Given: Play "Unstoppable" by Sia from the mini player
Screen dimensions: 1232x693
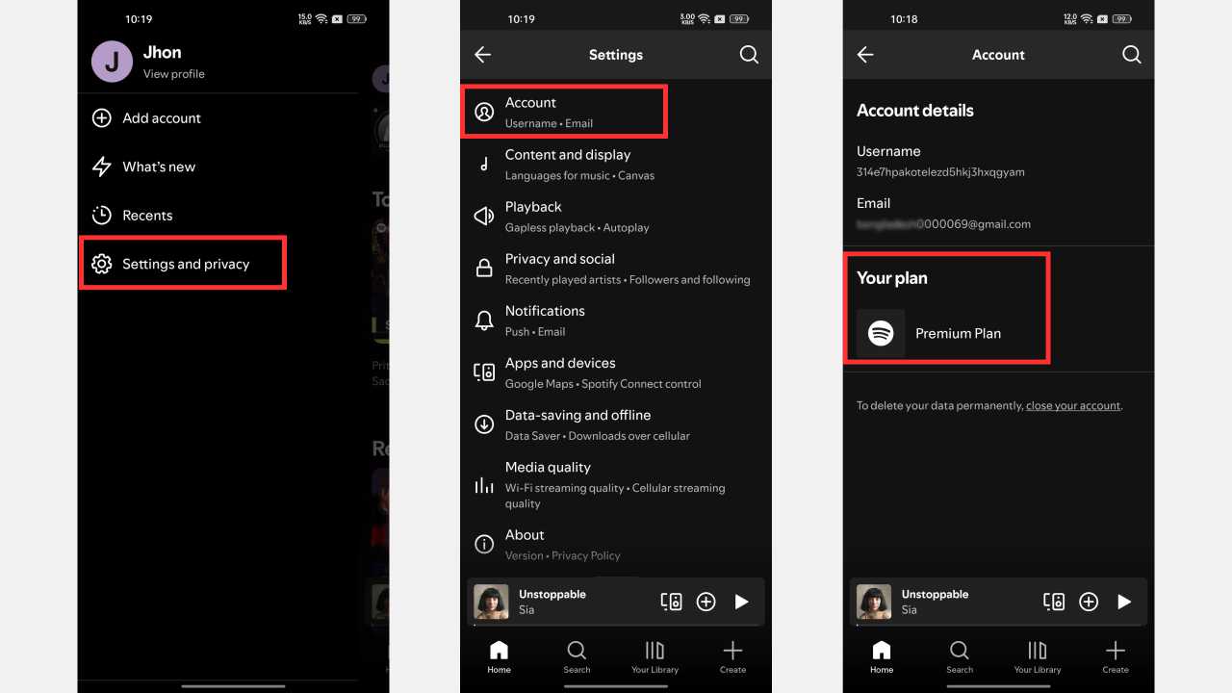Looking at the screenshot, I should 741,601.
